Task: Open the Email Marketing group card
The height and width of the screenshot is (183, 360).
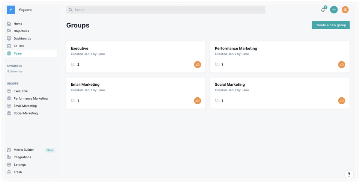Action: click(x=136, y=93)
